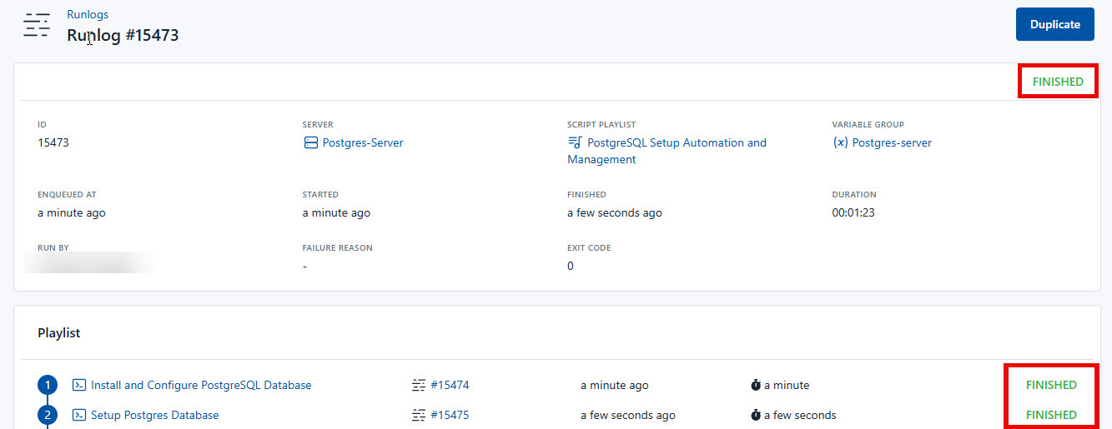Click the variable (x) icon beside Postgres-server
Viewport: 1112px width, 429px height.
pos(840,143)
